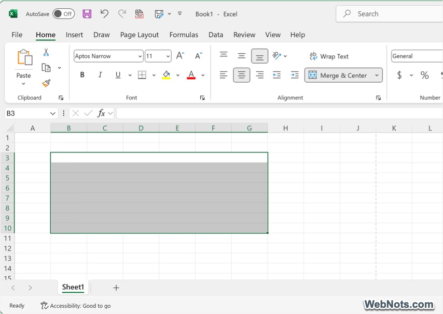This screenshot has width=443, height=314.
Task: Toggle Bold formatting
Action: 82,75
